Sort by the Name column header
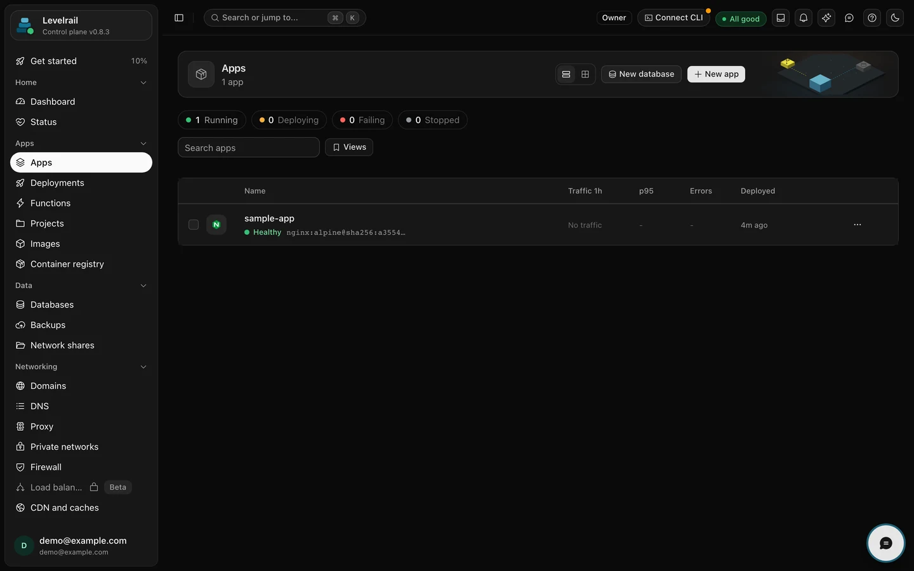Viewport: 914px width, 571px height. [255, 191]
